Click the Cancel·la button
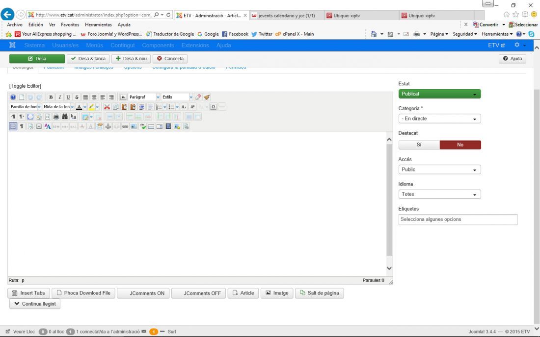540x337 pixels. pos(170,59)
